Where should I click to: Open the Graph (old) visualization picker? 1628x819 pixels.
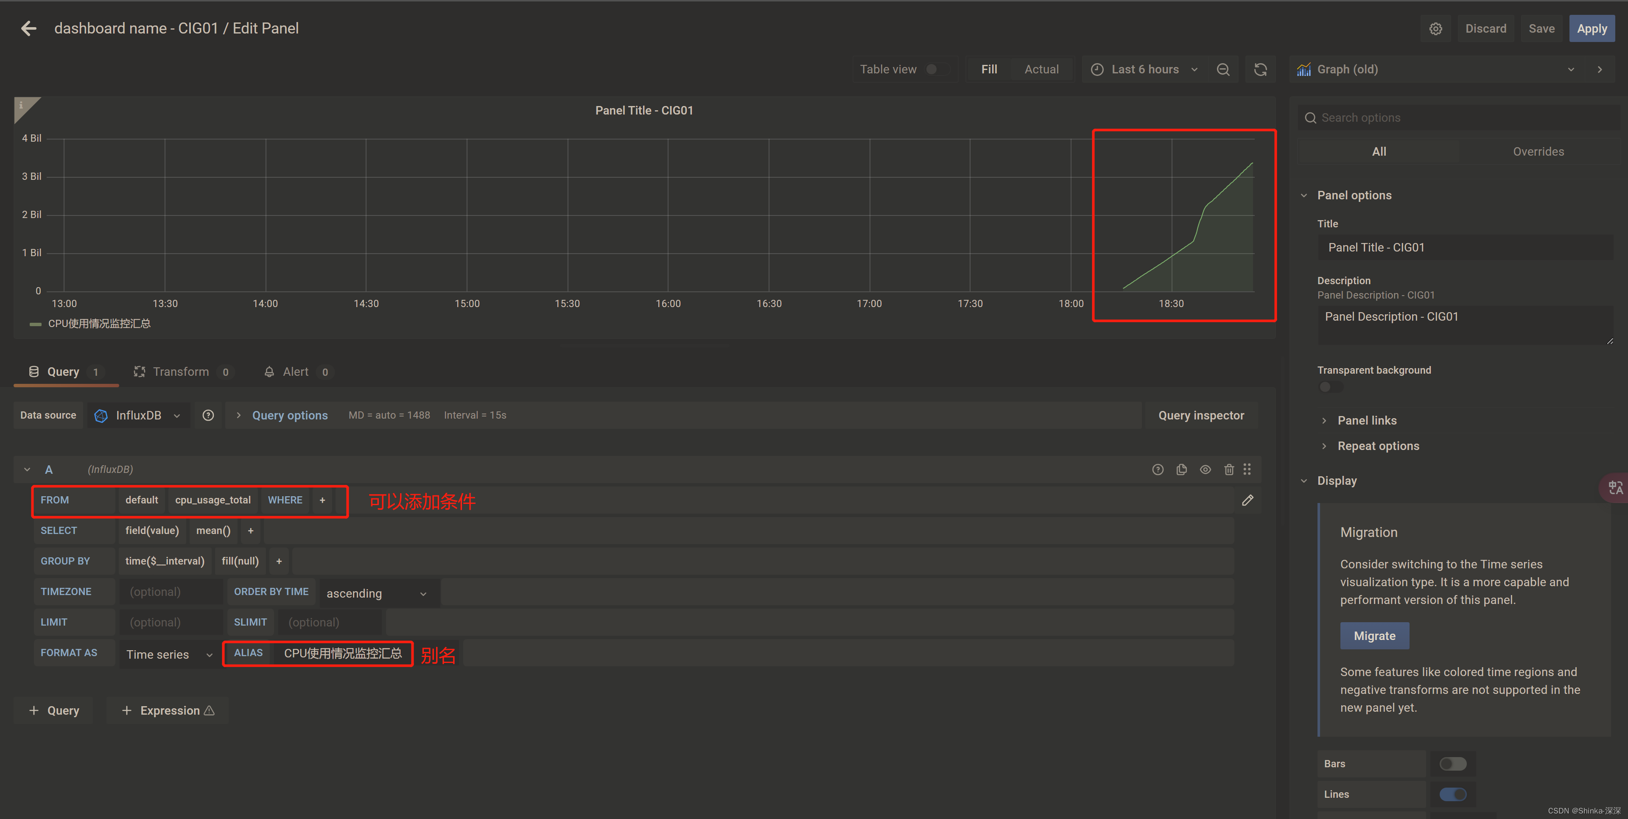[x=1436, y=70]
